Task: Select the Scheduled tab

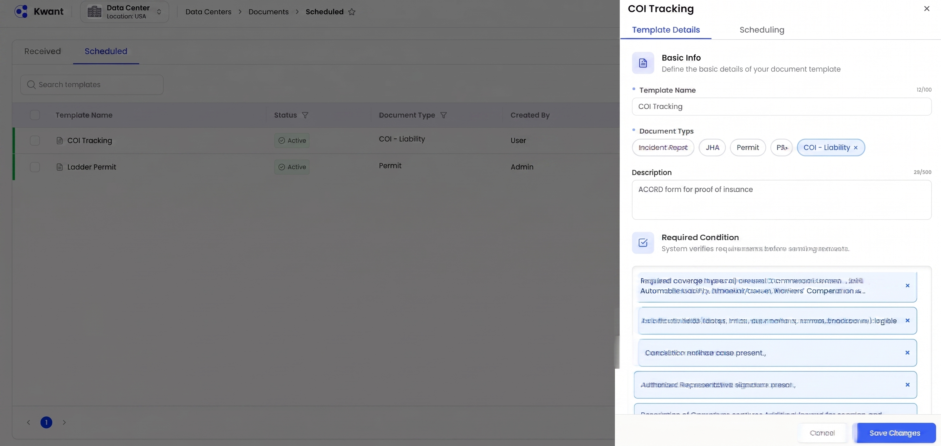Action: pyautogui.click(x=106, y=51)
